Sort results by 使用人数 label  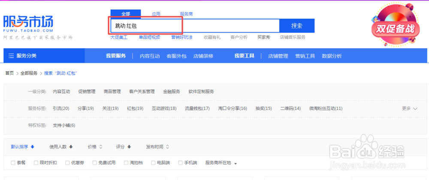click(x=58, y=147)
